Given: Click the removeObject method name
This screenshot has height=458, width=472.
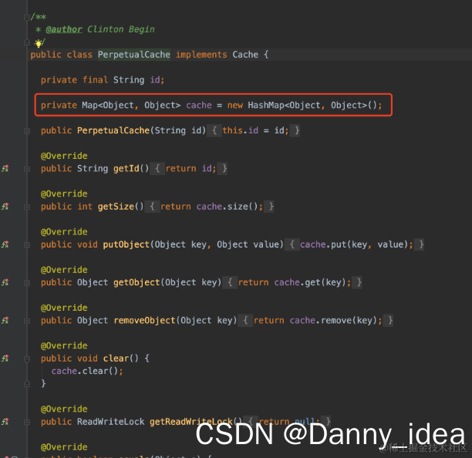Looking at the screenshot, I should pos(144,320).
